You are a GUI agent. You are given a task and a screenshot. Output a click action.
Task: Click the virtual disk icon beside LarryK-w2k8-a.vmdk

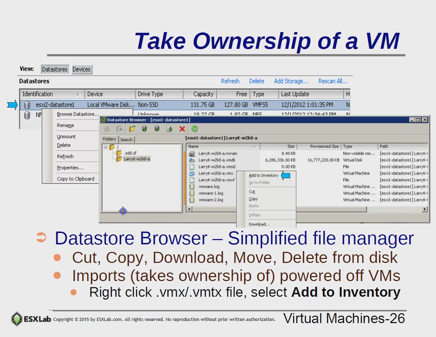pyautogui.click(x=192, y=160)
